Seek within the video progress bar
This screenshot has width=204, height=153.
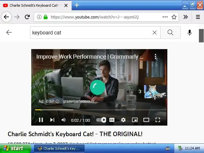[99, 110]
